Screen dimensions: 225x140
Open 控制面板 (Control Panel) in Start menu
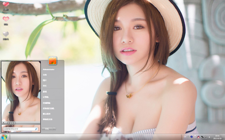tap(46, 103)
